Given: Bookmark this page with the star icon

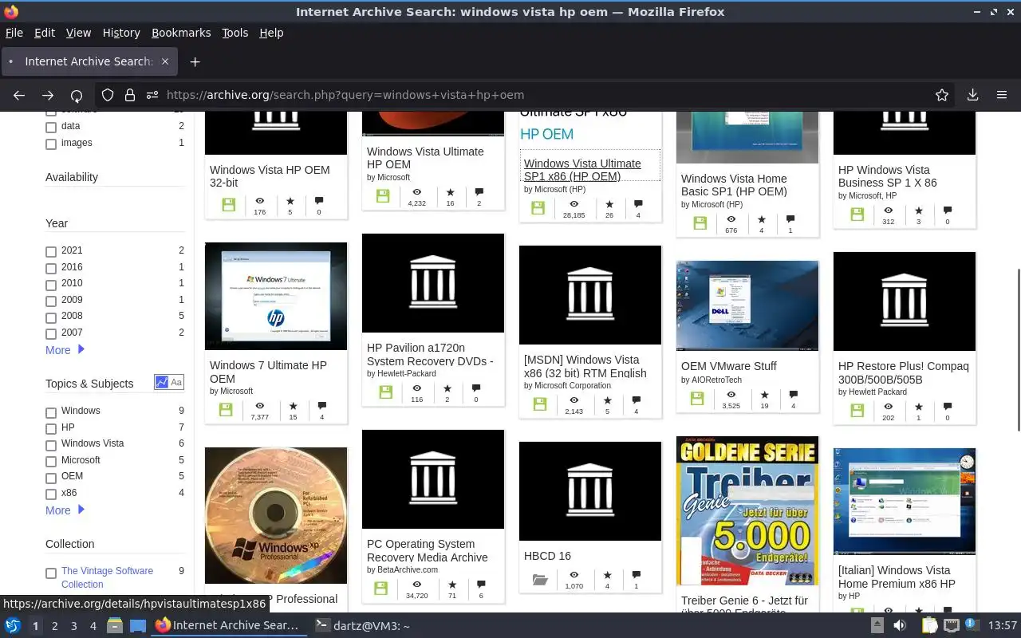Looking at the screenshot, I should (x=942, y=95).
